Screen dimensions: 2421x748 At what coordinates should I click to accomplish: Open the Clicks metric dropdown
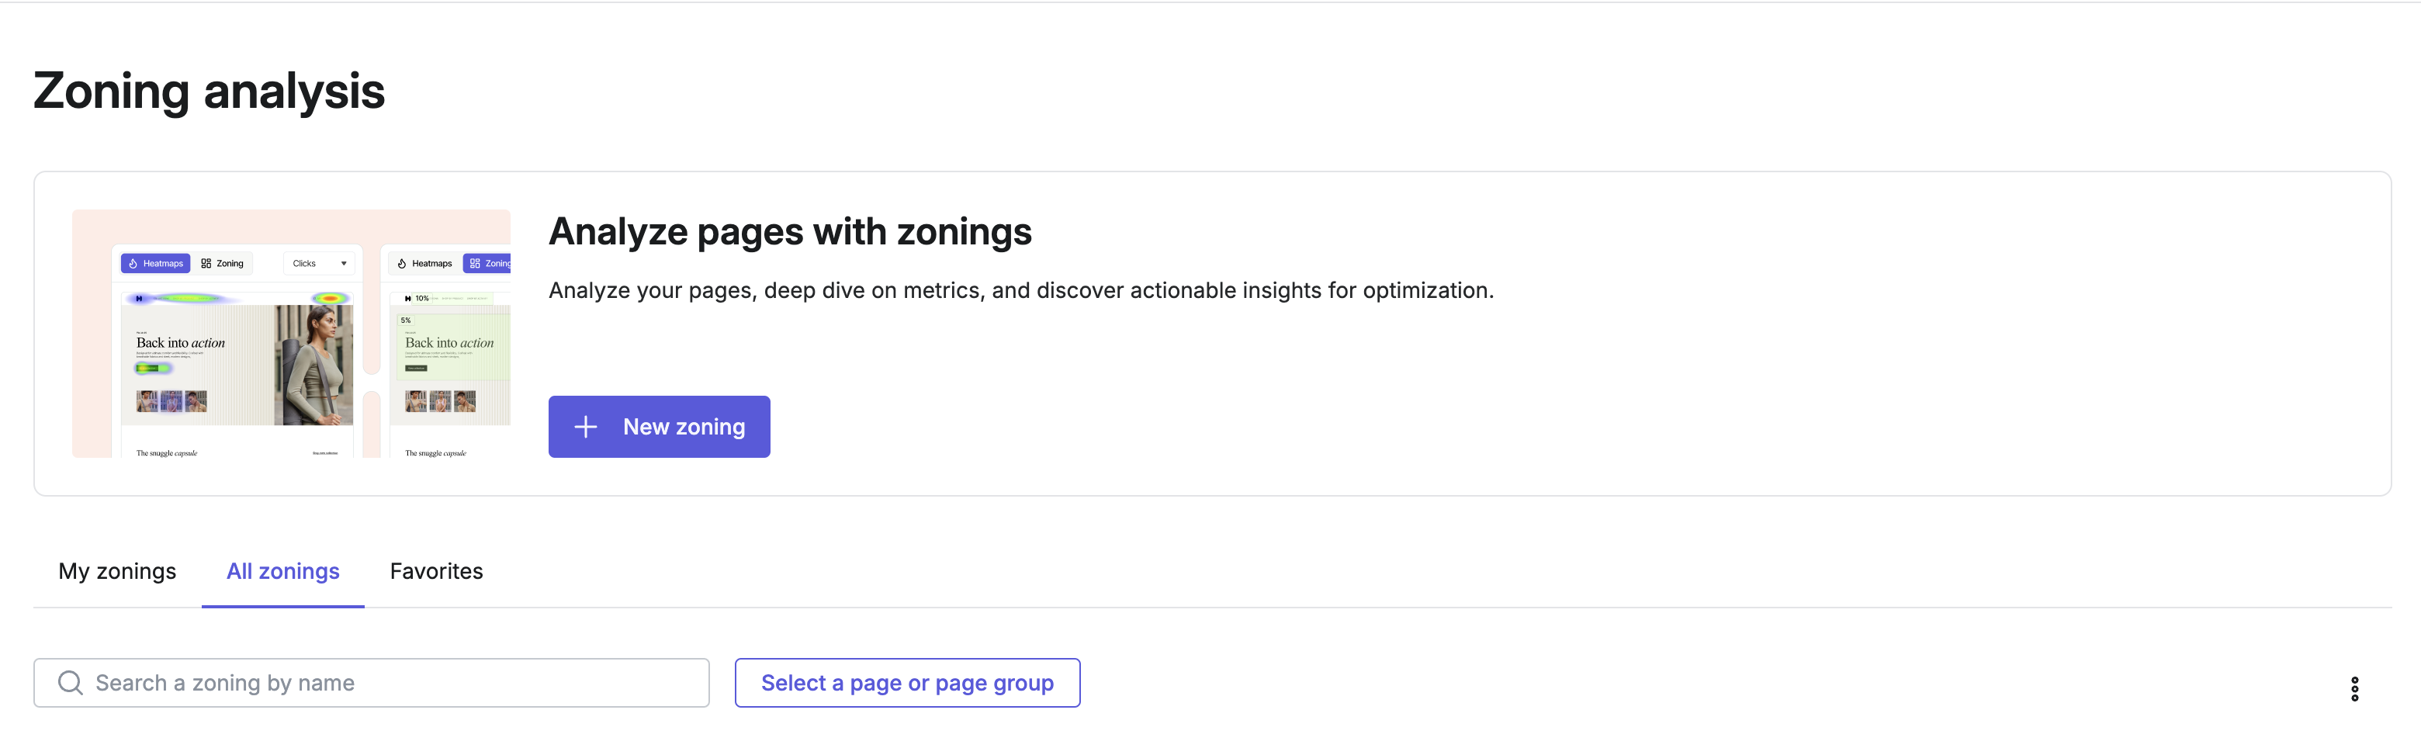coord(319,264)
